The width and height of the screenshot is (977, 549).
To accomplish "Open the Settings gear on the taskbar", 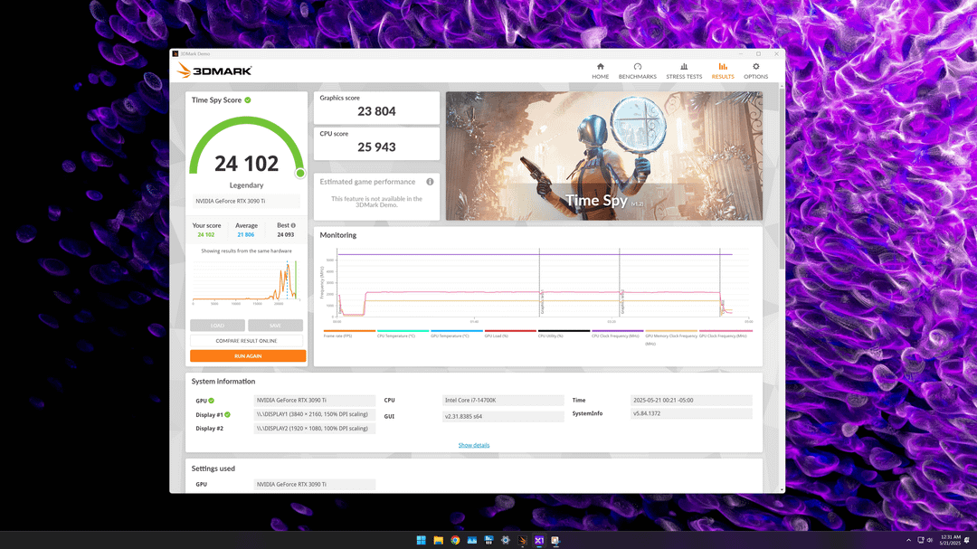I will (x=506, y=540).
